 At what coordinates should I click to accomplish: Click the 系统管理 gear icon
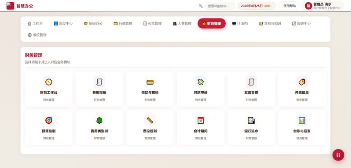(29, 35)
